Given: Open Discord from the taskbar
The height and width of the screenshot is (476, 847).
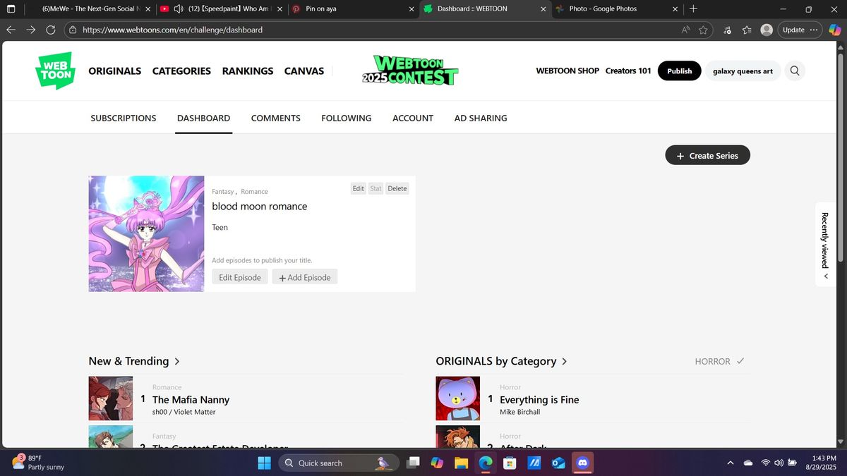Looking at the screenshot, I should tap(582, 463).
